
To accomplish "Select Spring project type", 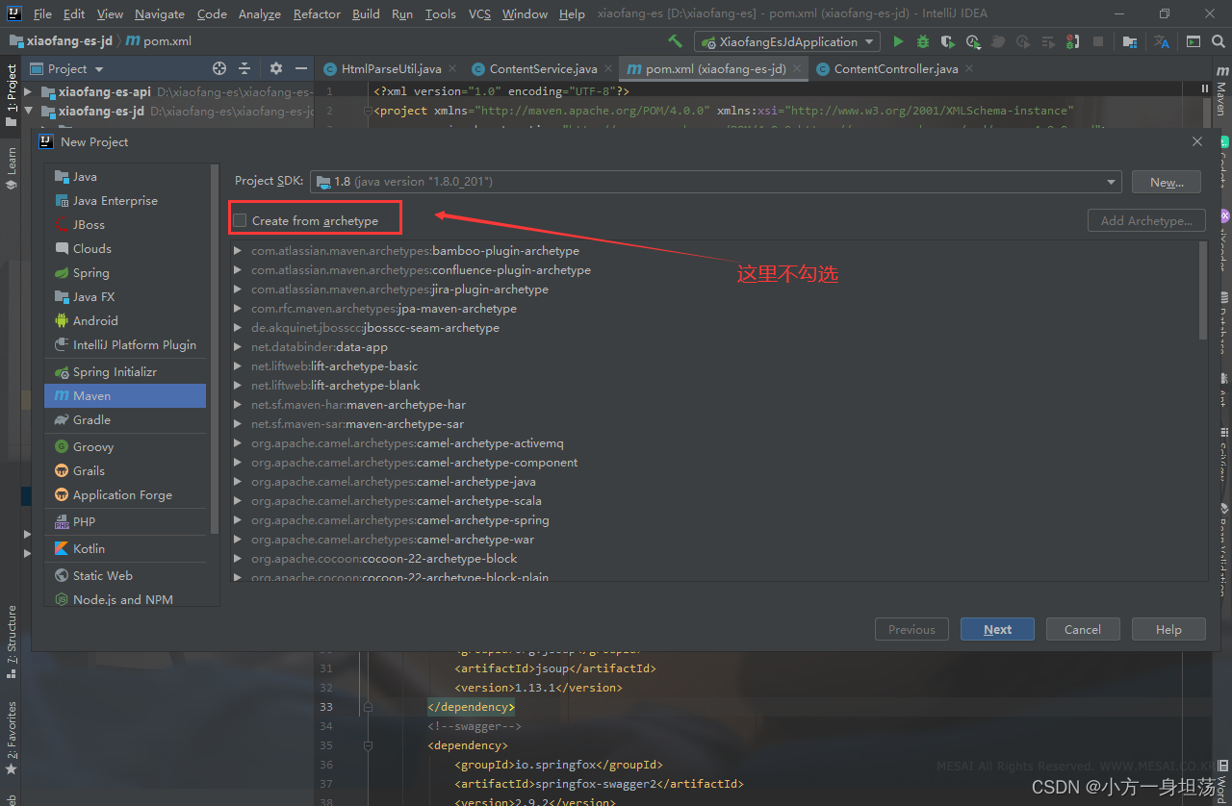I will point(125,272).
